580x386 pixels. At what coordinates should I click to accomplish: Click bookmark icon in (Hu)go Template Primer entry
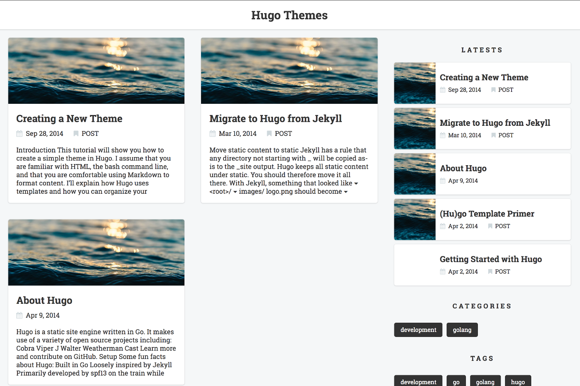click(x=490, y=226)
